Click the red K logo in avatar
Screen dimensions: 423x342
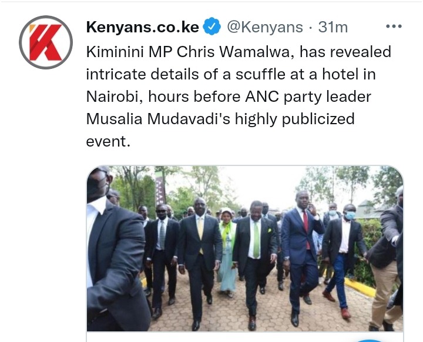click(45, 42)
